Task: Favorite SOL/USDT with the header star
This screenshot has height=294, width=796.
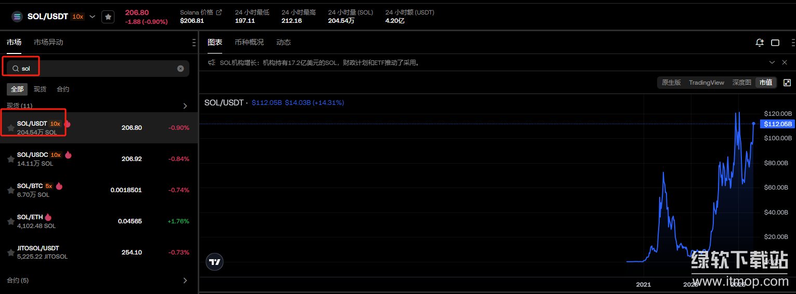Action: pos(108,17)
